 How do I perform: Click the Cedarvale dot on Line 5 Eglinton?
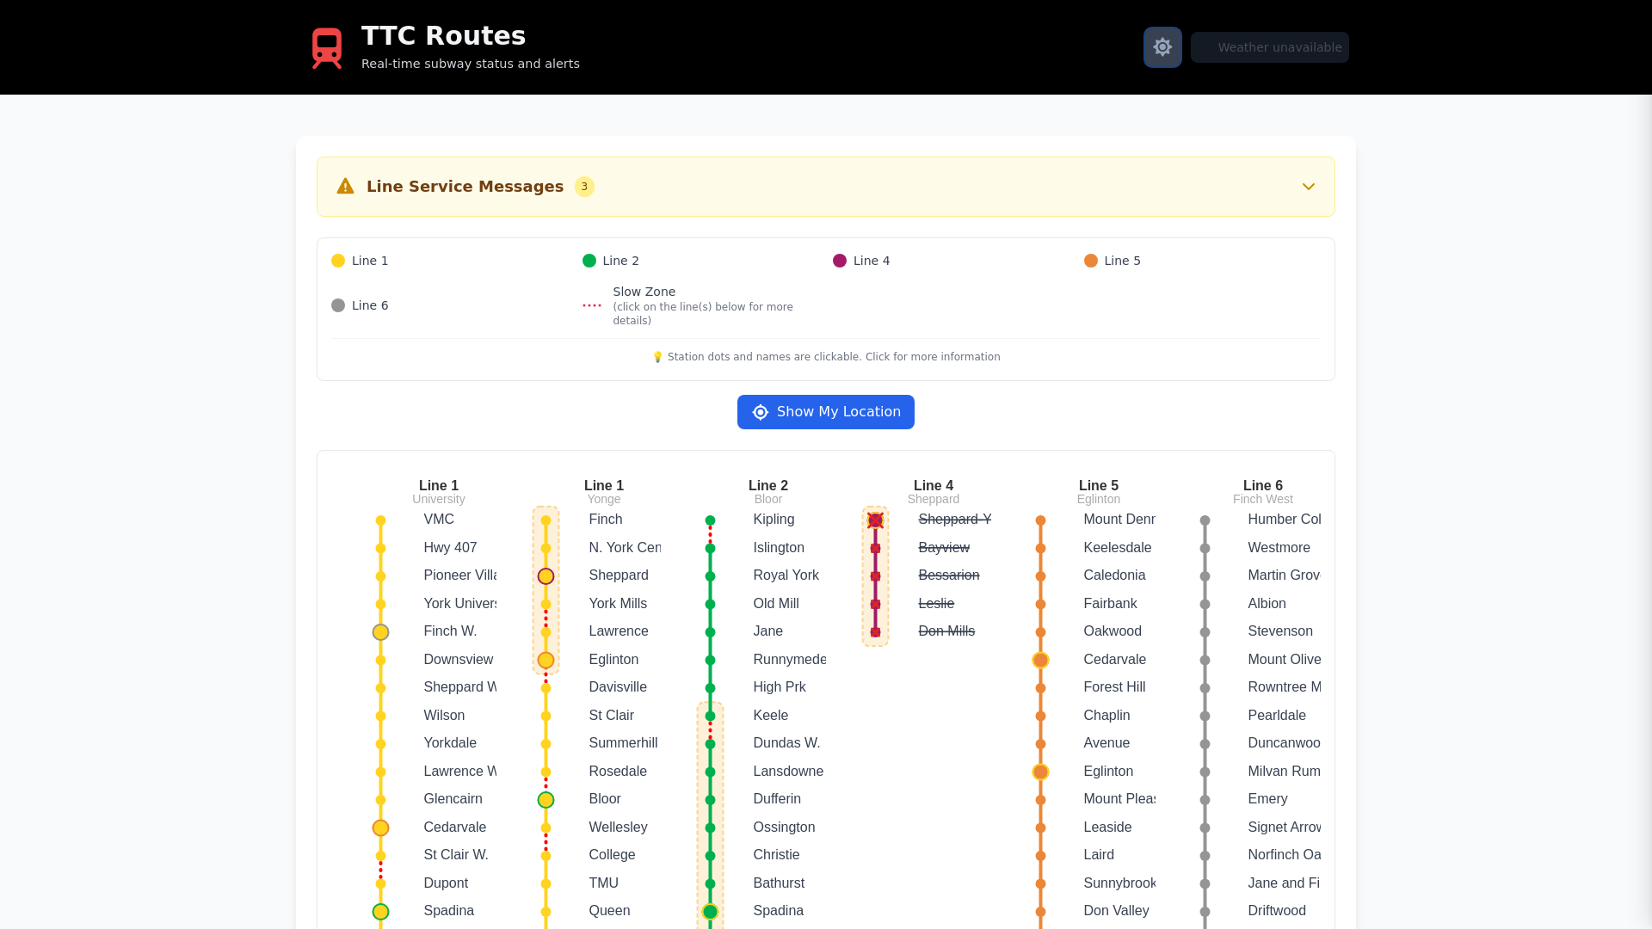coord(1040,661)
